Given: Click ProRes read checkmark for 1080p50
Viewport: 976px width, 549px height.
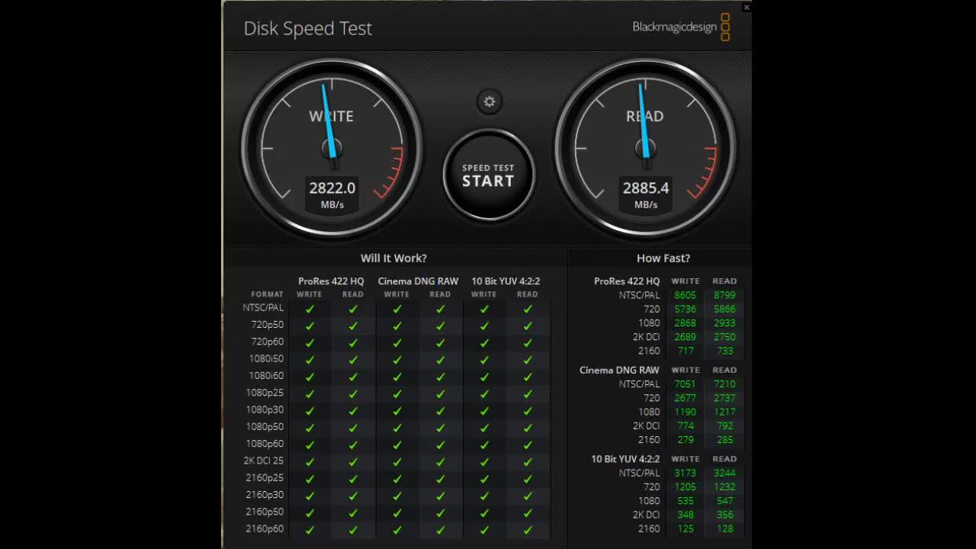Looking at the screenshot, I should pyautogui.click(x=353, y=428).
